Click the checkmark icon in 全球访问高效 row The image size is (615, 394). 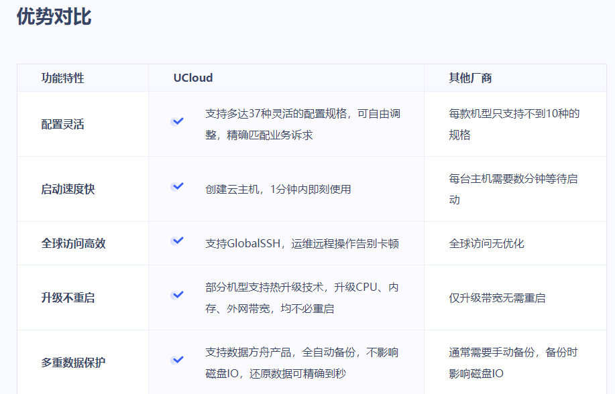click(177, 241)
